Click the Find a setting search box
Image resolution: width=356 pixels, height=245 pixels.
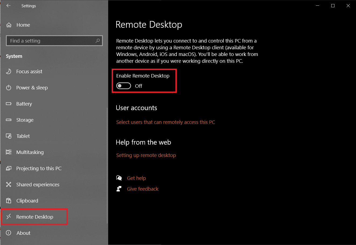51,41
